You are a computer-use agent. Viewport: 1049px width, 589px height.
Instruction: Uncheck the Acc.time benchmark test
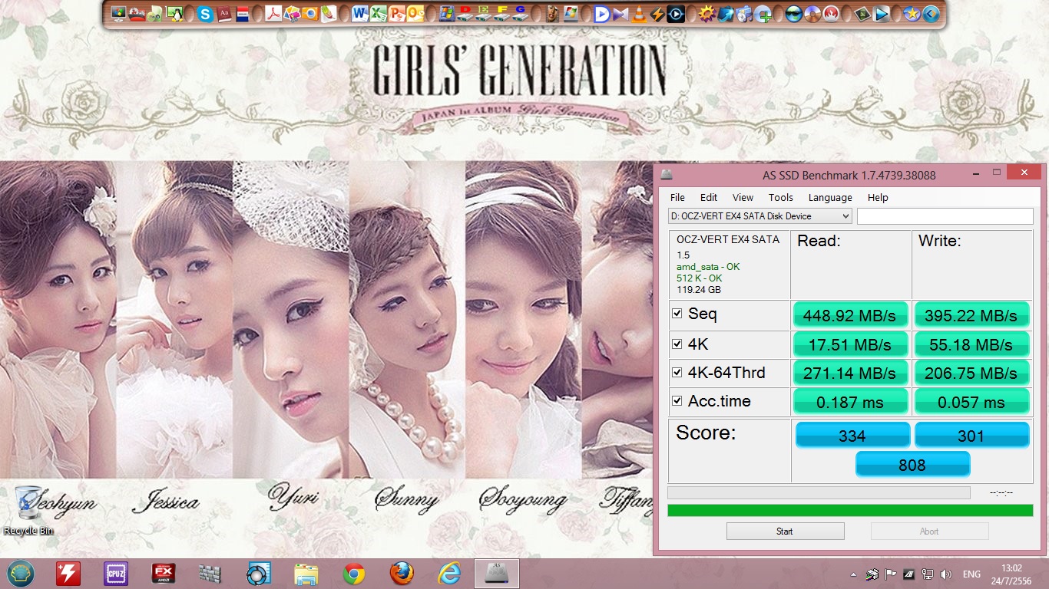click(677, 401)
